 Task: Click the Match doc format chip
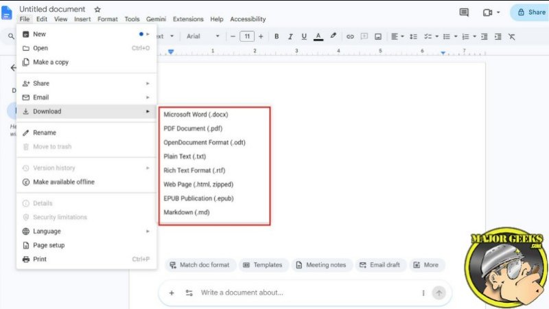pyautogui.click(x=200, y=265)
